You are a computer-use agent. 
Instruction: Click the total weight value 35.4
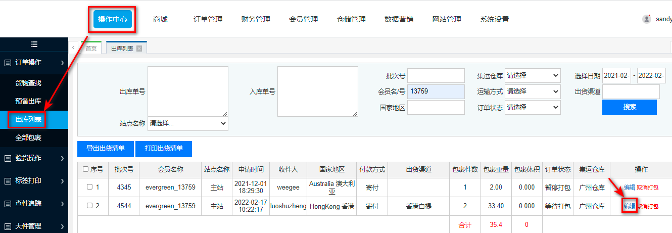click(496, 224)
